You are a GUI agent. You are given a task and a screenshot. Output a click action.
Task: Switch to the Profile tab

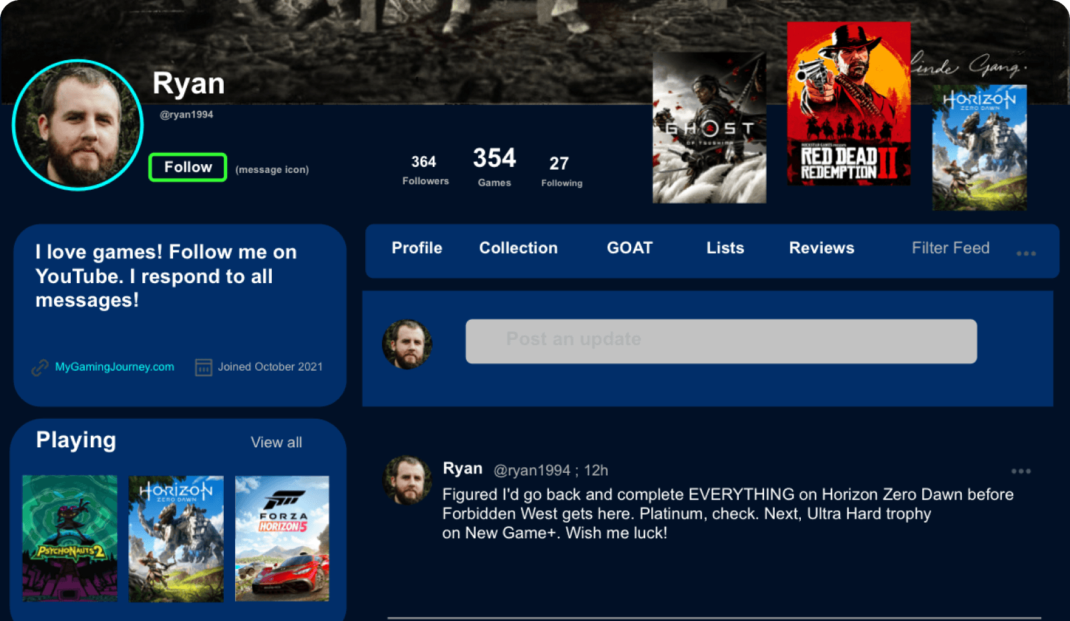(x=417, y=248)
